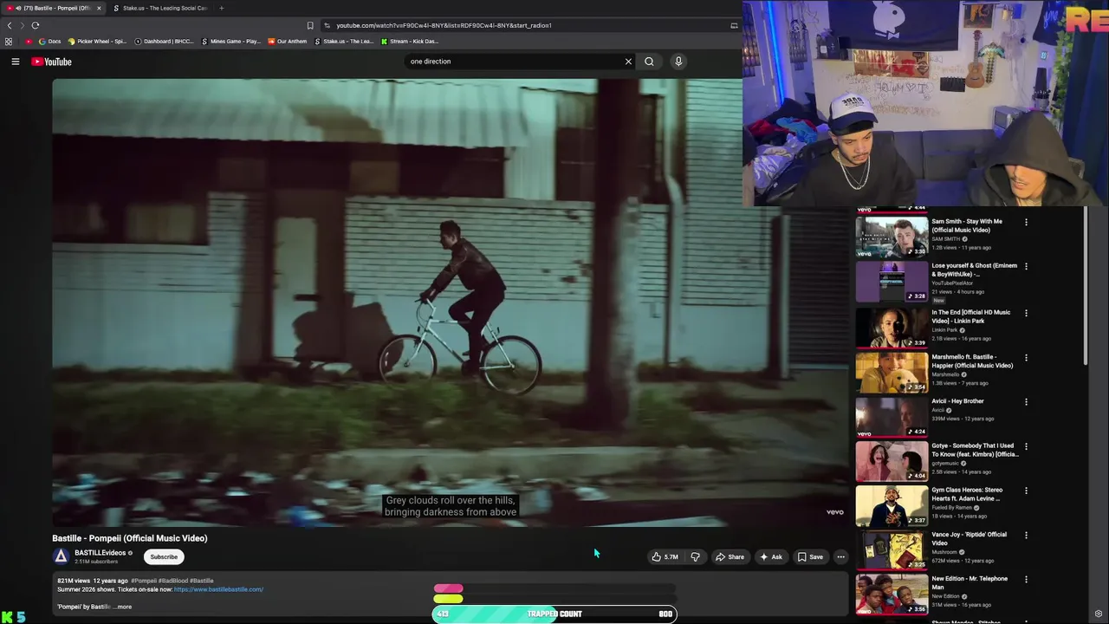
Task: Open options menu for Lose yourself video
Action: 1026,266
